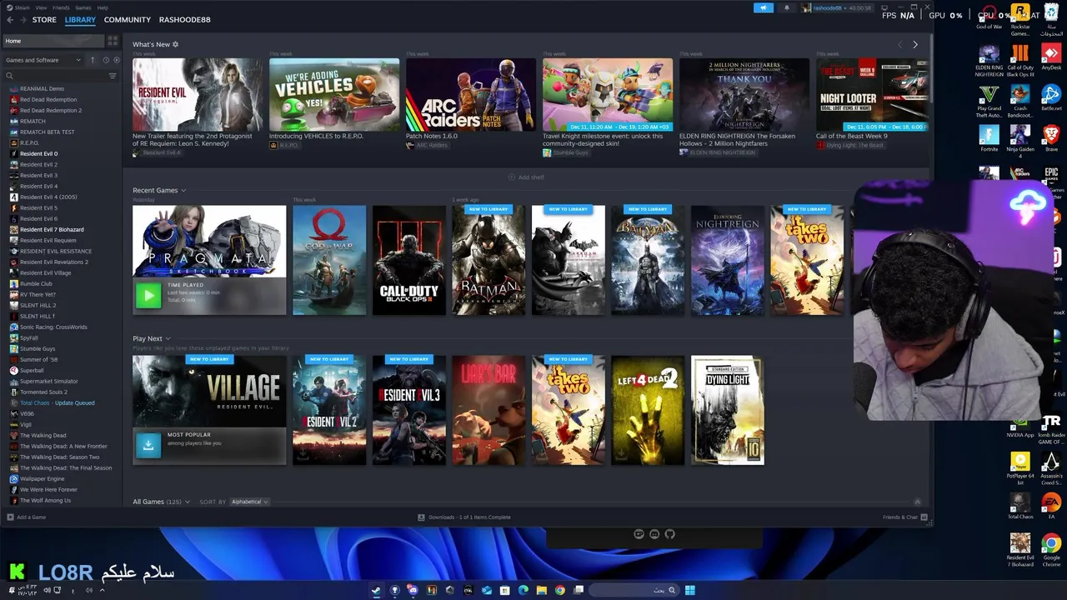1067x600 pixels.
Task: Open the RASHOODE88 profile tab
Action: pyautogui.click(x=184, y=19)
